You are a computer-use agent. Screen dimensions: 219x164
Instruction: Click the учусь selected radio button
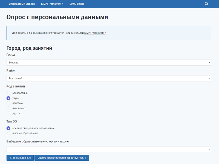tap(8, 98)
